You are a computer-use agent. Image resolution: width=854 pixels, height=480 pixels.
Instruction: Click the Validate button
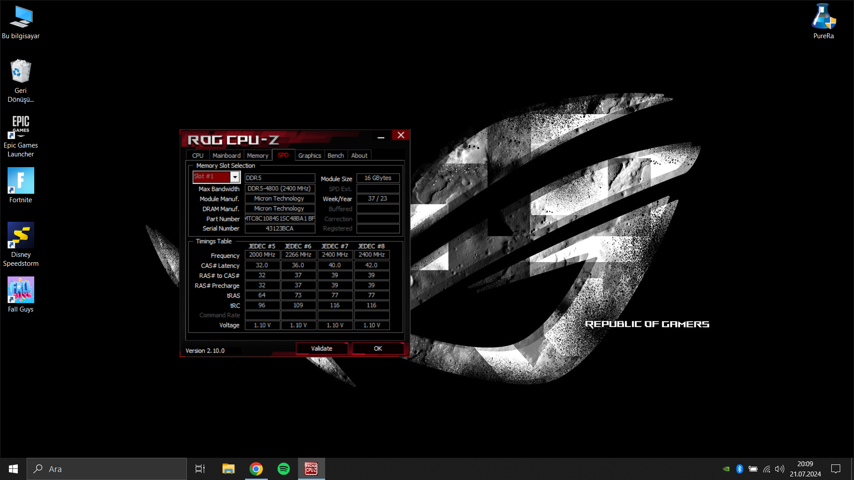coord(321,348)
